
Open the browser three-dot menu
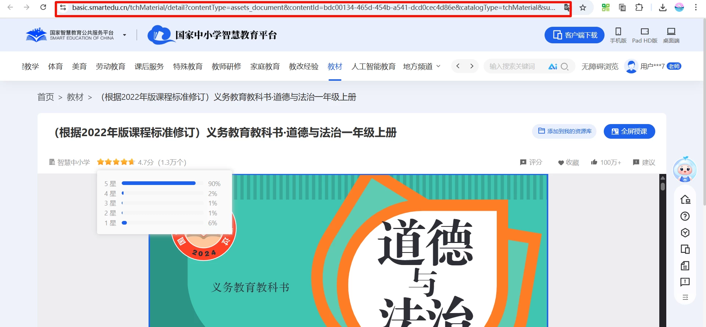696,7
